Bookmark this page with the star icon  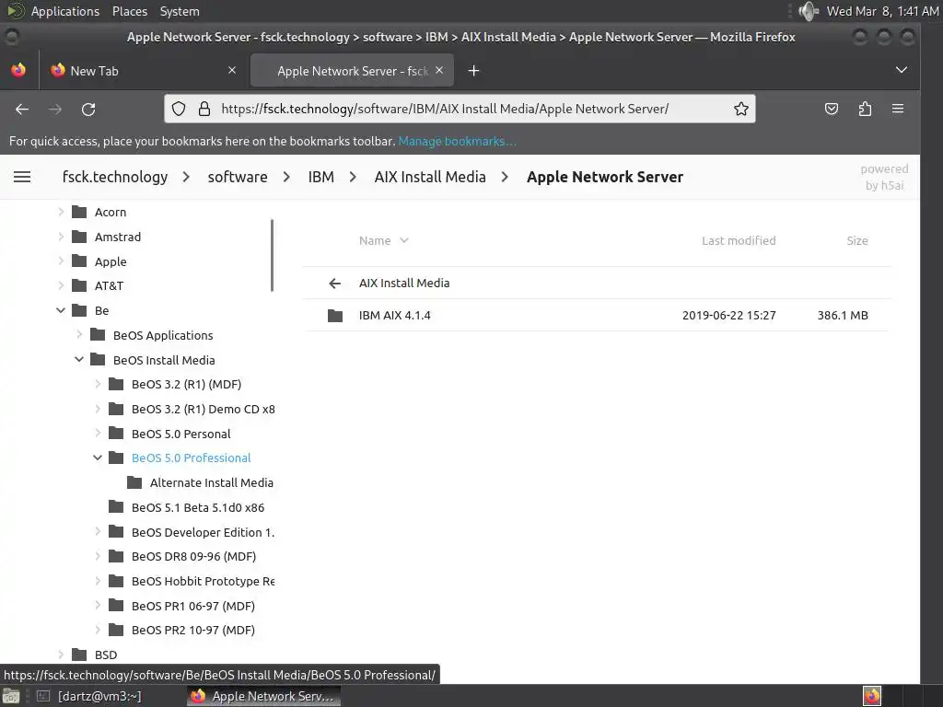click(741, 109)
